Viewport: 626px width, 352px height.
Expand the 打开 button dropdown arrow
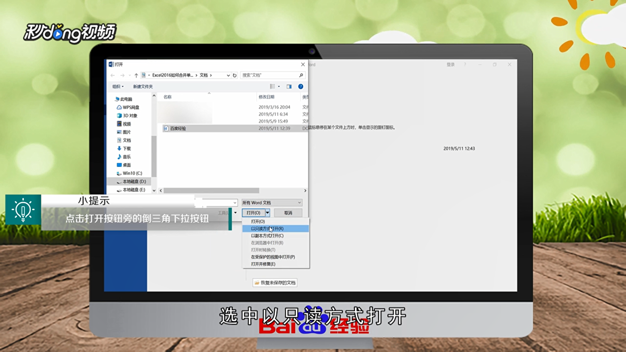tap(268, 213)
